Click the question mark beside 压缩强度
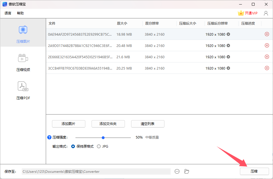This screenshot has width=273, height=179. pos(49,137)
